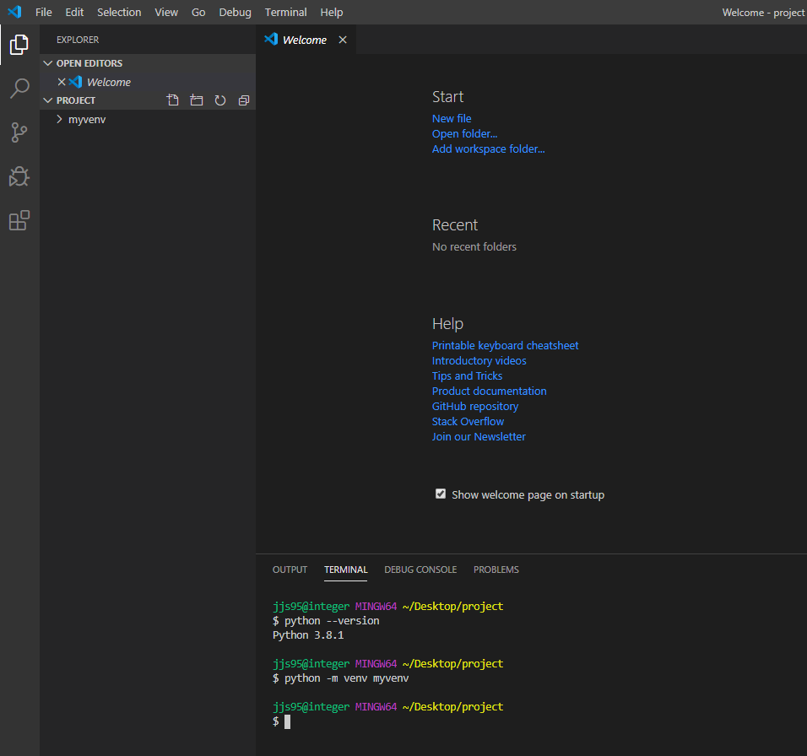Open the Search view in activity bar
The image size is (807, 756).
tap(19, 89)
